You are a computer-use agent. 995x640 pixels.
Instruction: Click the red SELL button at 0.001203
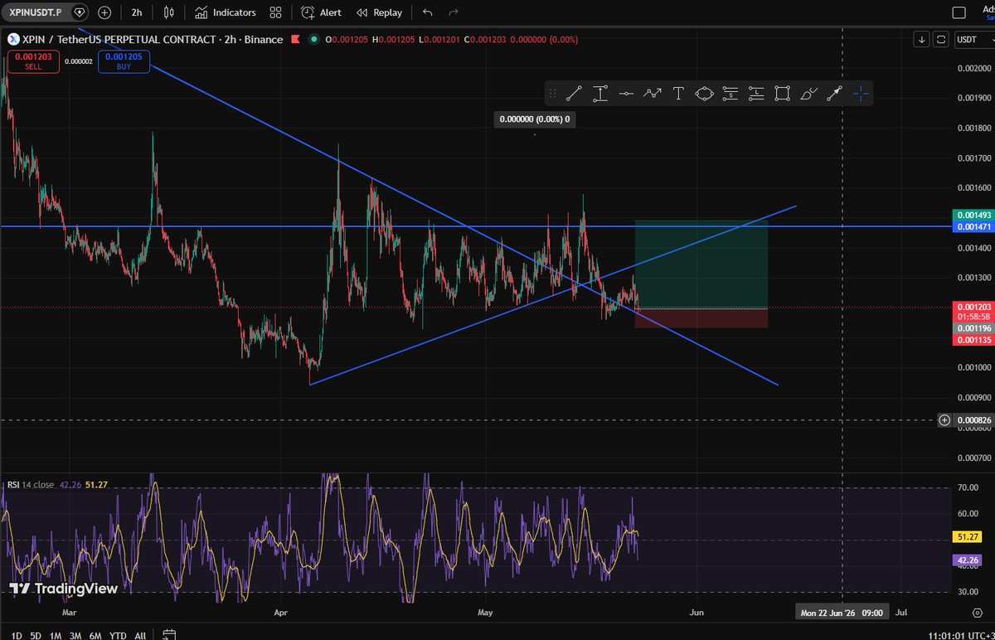[x=33, y=61]
